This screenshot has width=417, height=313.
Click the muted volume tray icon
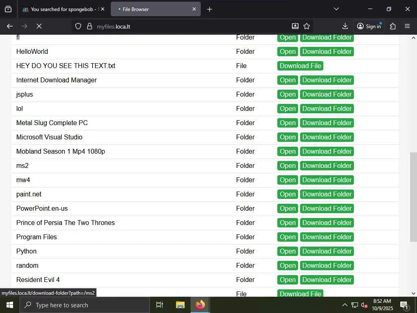coord(364,305)
